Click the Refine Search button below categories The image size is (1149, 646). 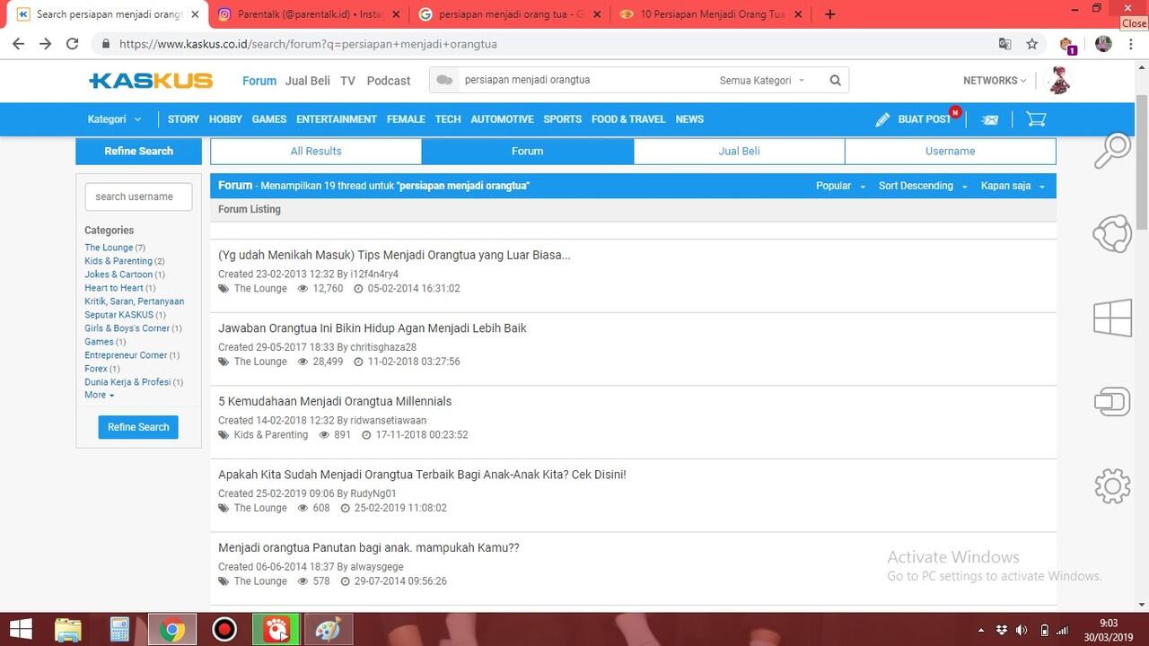pyautogui.click(x=138, y=427)
